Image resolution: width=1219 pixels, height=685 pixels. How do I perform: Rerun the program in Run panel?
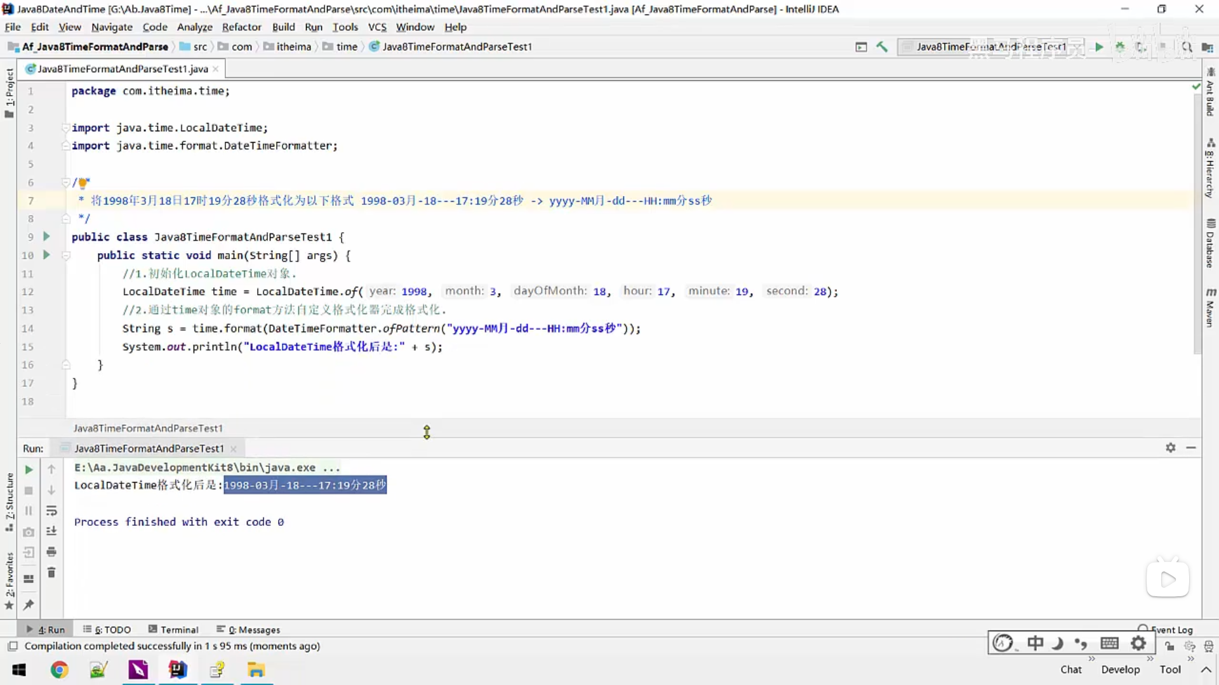[x=29, y=470]
